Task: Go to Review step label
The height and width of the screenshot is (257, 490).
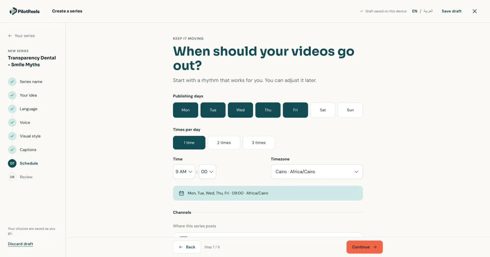Action: click(26, 177)
